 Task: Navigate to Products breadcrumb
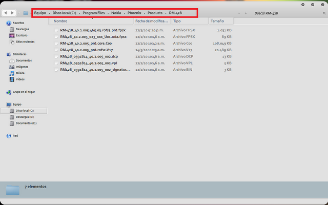click(x=155, y=13)
